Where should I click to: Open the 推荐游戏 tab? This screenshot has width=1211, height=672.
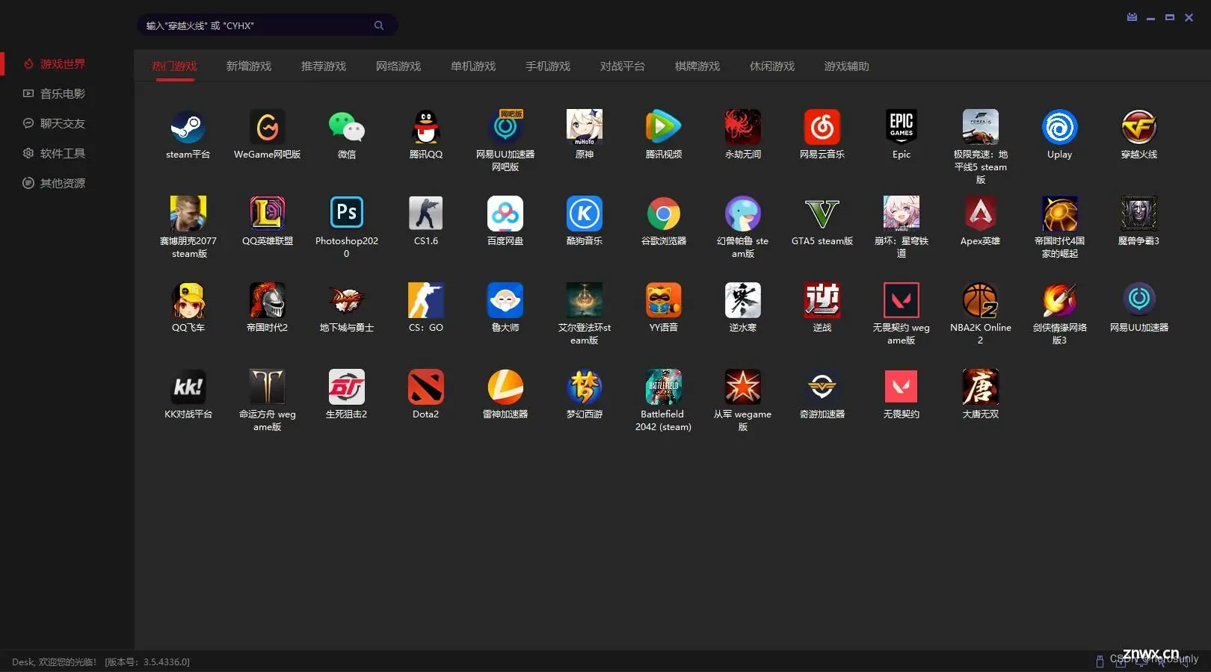coord(324,66)
